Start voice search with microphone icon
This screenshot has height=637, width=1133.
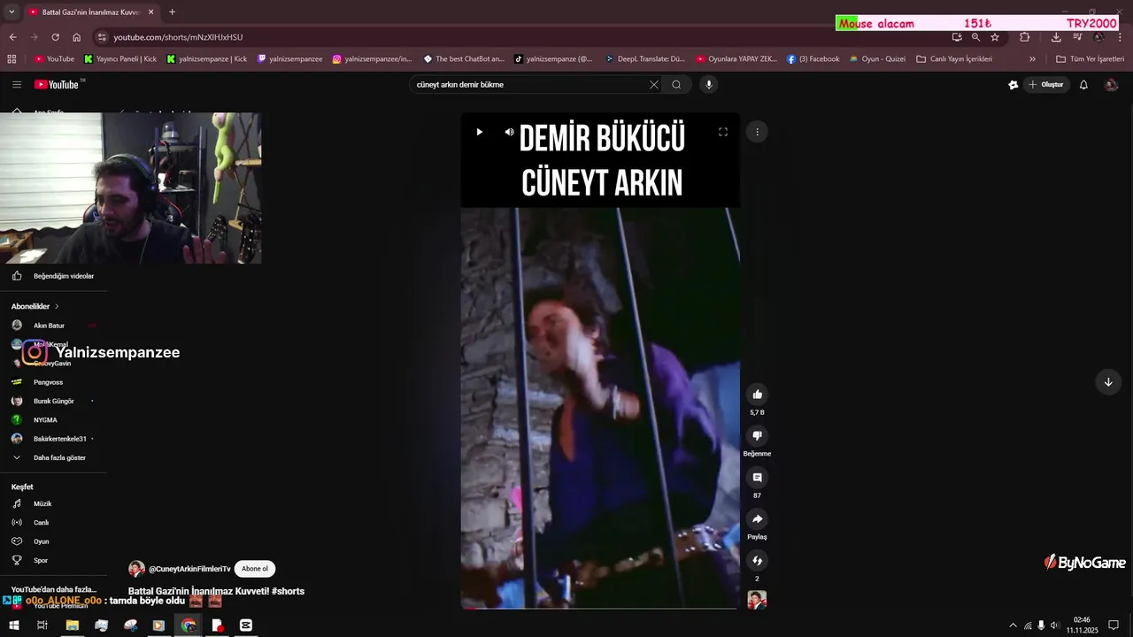coord(708,84)
